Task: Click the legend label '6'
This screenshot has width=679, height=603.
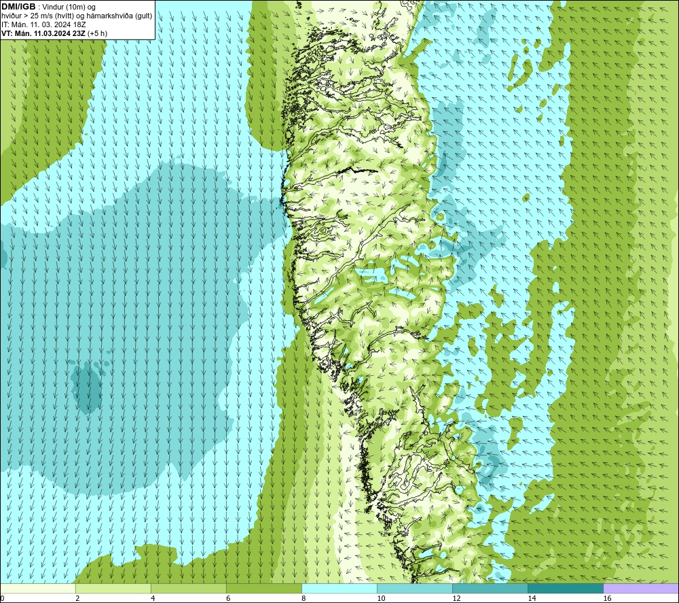Action: pyautogui.click(x=228, y=598)
